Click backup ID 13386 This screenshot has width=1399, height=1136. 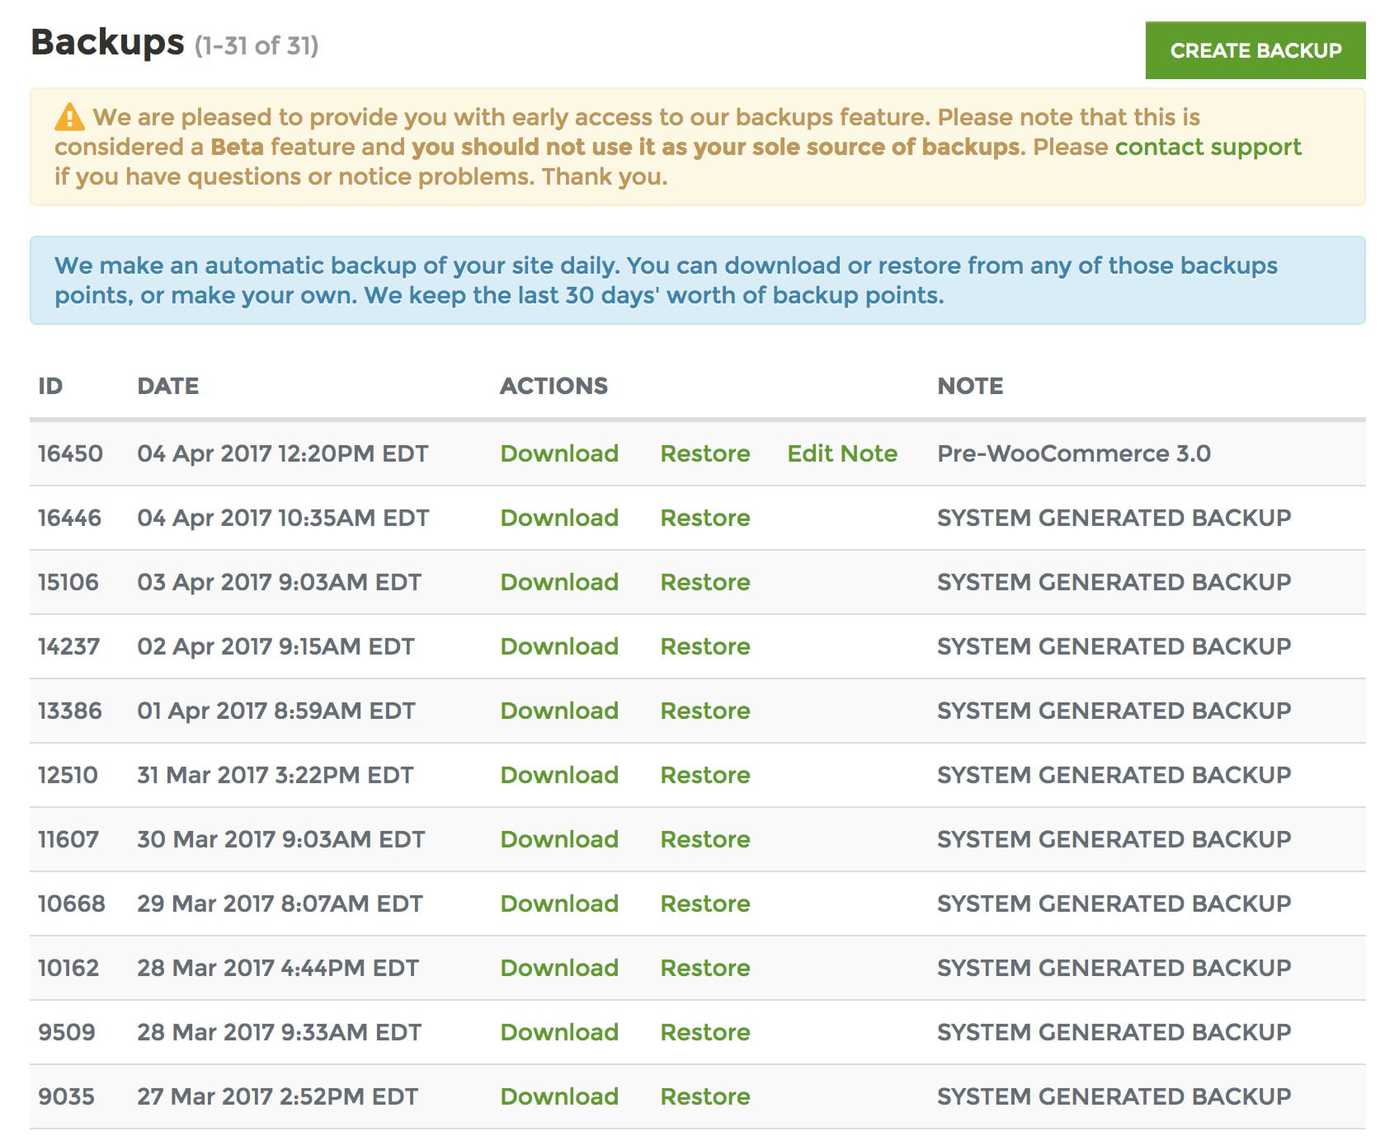click(70, 711)
